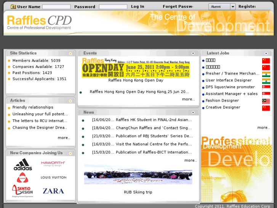Screen dimensions: 277x208
Task: Open the Alumni user type dropdown
Action: (222, 6)
